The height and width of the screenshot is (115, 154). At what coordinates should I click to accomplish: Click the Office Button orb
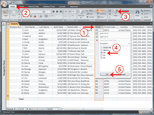[5, 4]
